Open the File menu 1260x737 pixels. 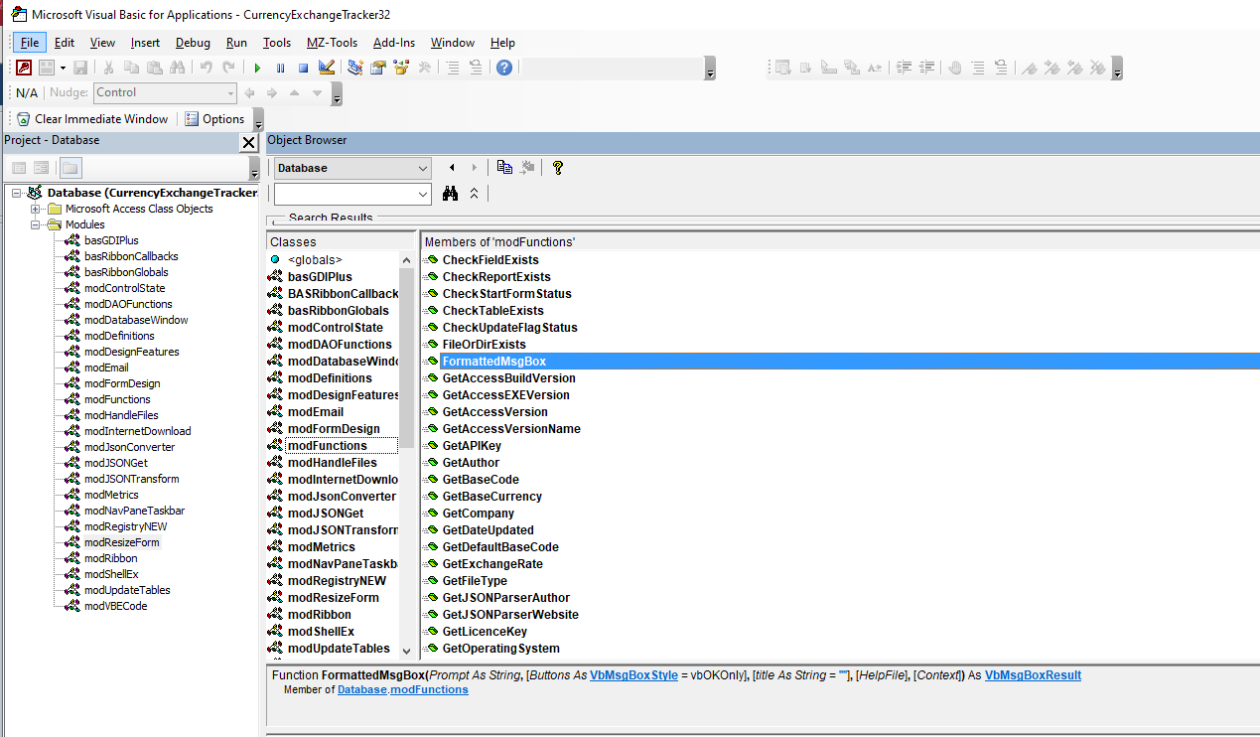[30, 43]
